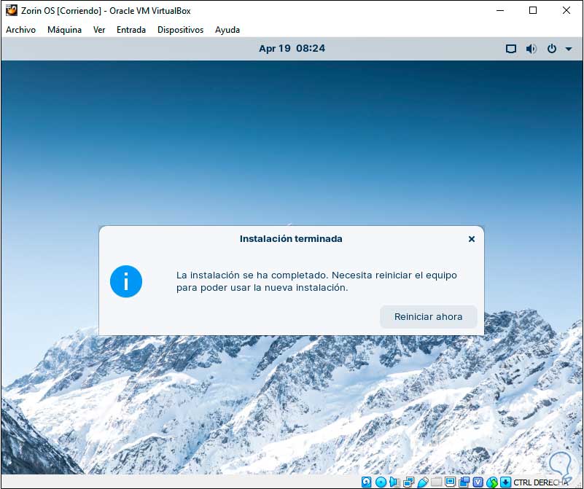The image size is (584, 489).
Task: Click the Instalación terminada dialog title
Action: pos(291,239)
